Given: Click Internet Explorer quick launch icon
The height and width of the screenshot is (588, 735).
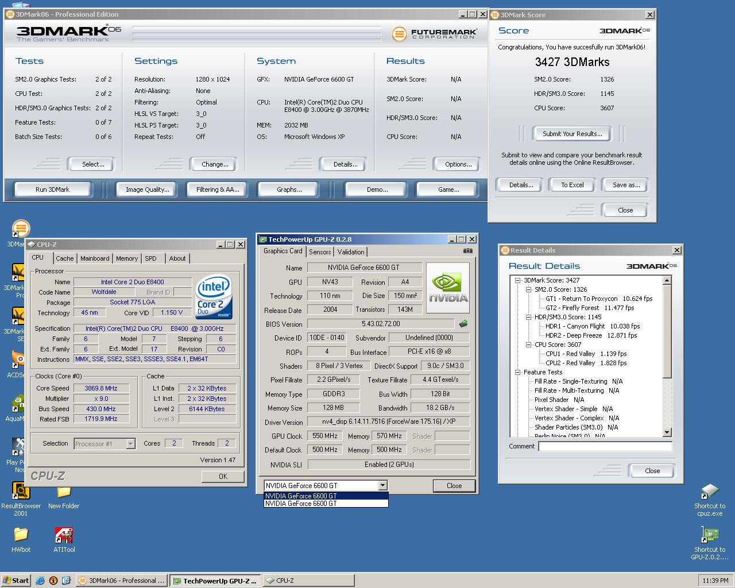Looking at the screenshot, I should pyautogui.click(x=40, y=581).
